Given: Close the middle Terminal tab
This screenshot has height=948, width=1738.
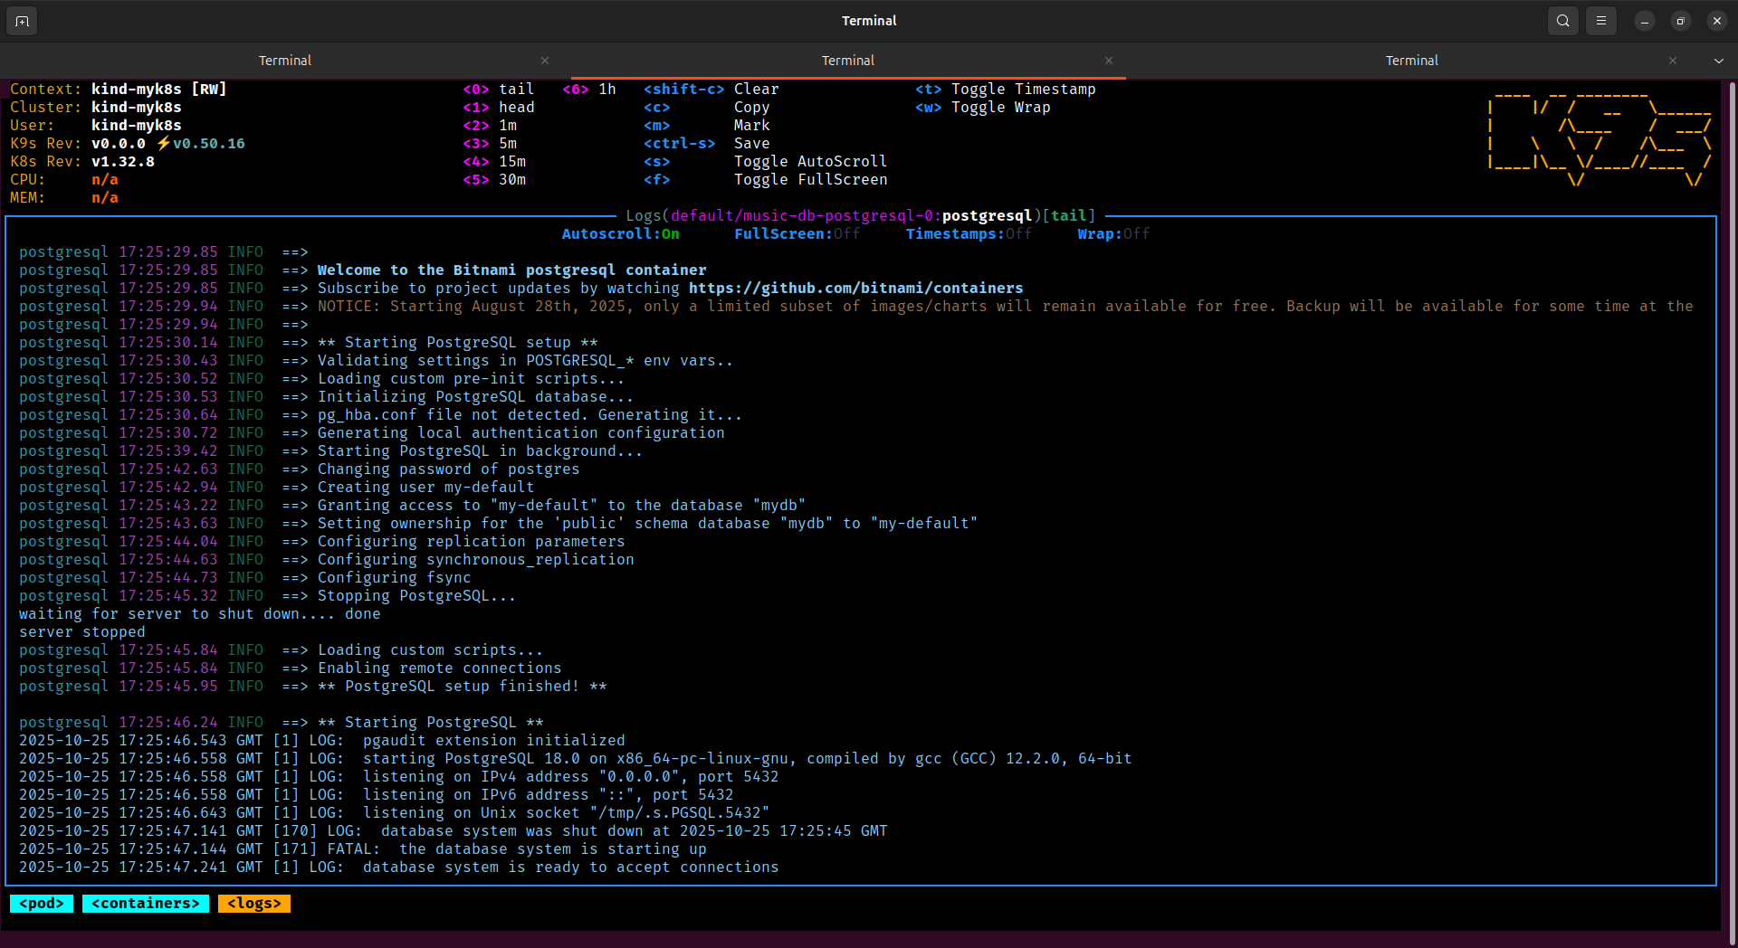Looking at the screenshot, I should [x=1109, y=61].
